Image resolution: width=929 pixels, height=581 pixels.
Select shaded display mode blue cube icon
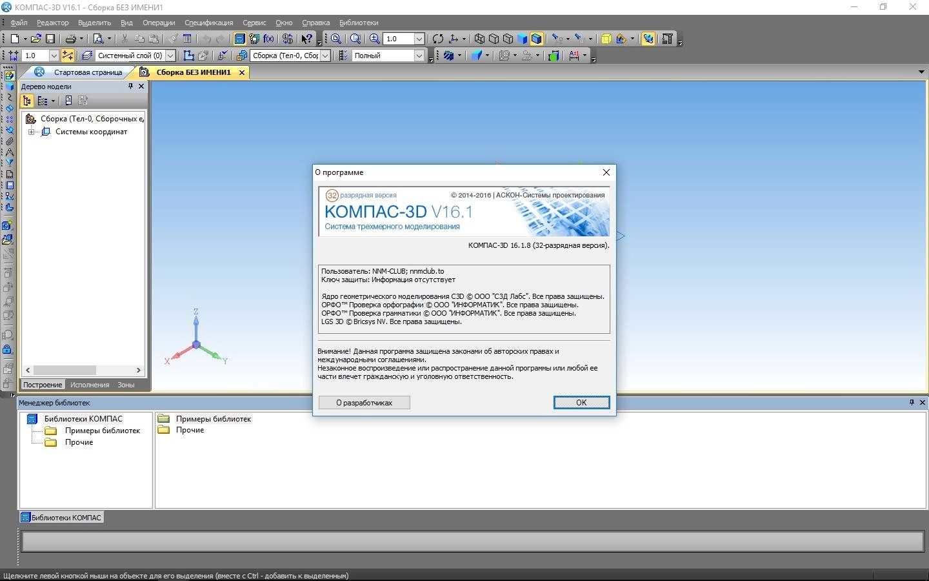pyautogui.click(x=522, y=39)
